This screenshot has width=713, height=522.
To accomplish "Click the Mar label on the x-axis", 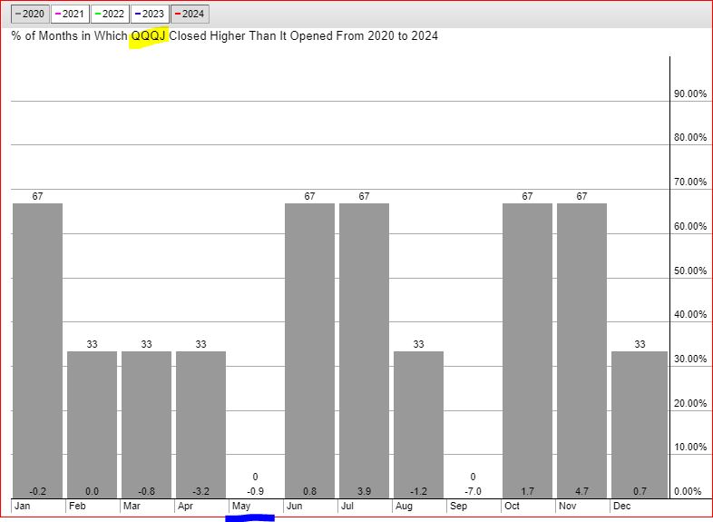I will click(132, 506).
